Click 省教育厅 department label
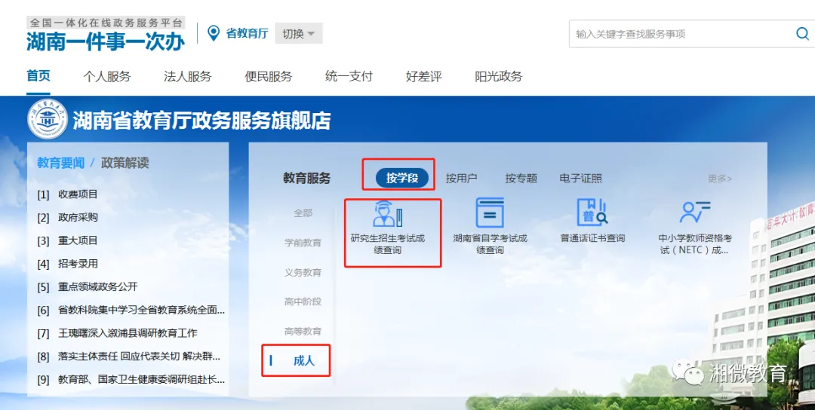815x410 pixels. [x=247, y=34]
